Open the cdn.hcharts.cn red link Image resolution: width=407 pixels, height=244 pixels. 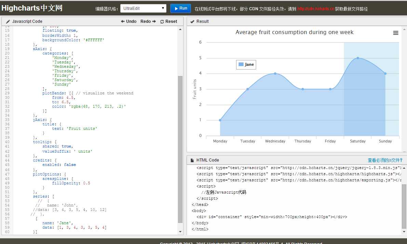coord(315,9)
